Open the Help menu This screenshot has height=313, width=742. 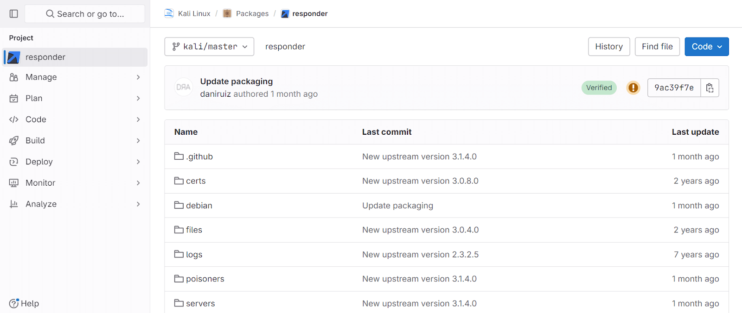click(x=24, y=303)
